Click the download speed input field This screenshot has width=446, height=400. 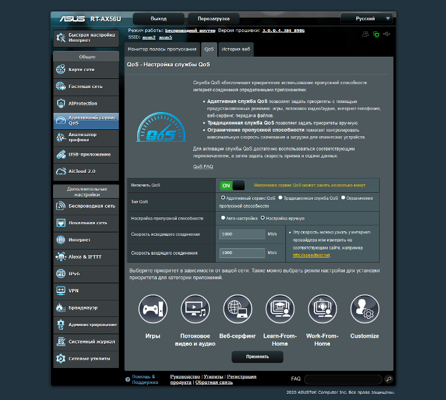click(x=242, y=253)
